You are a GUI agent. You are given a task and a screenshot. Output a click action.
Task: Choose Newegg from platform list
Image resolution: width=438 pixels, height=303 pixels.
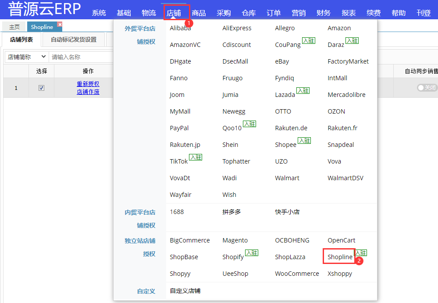point(234,111)
